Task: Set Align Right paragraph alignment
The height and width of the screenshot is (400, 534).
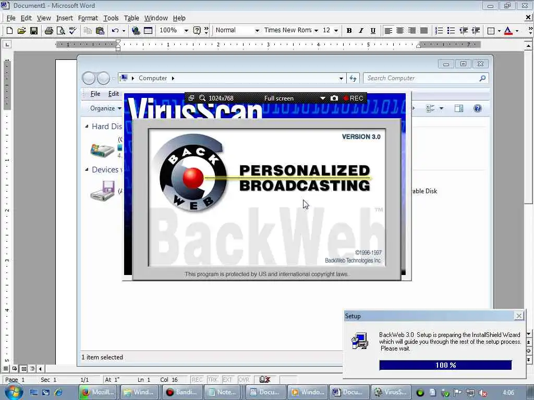Action: pos(412,31)
